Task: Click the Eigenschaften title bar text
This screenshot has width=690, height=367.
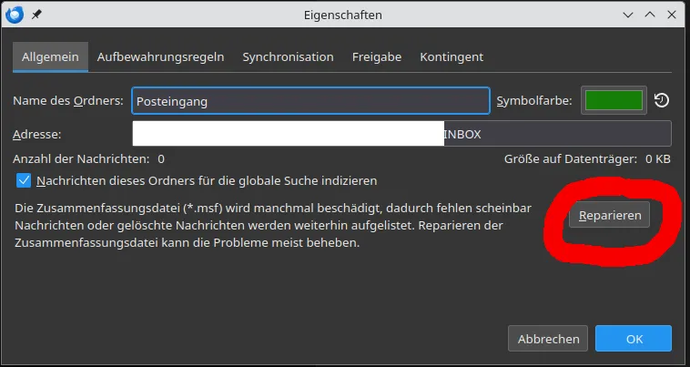Action: click(343, 15)
